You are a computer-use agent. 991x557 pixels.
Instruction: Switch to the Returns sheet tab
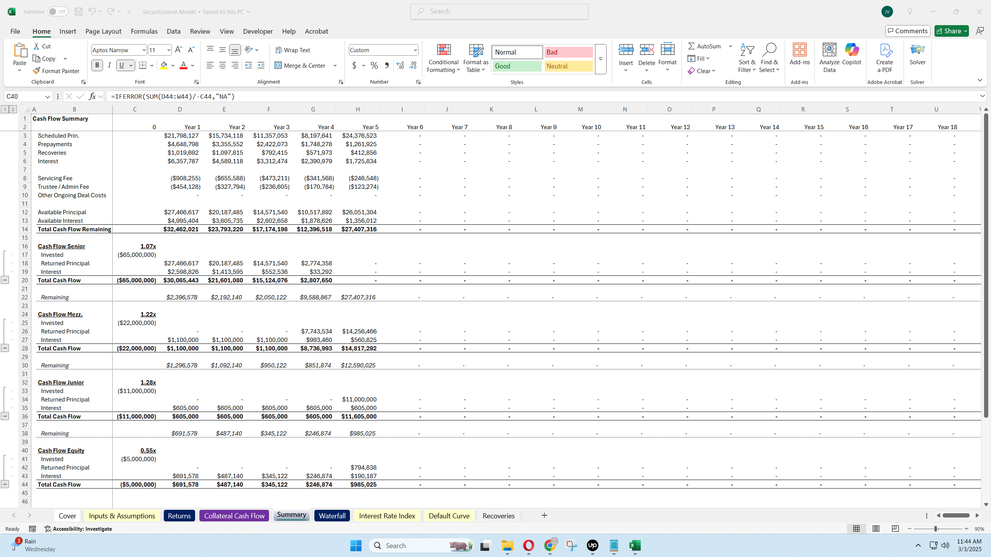click(179, 516)
